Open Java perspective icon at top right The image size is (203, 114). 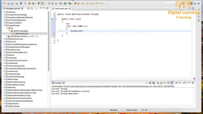point(191,3)
